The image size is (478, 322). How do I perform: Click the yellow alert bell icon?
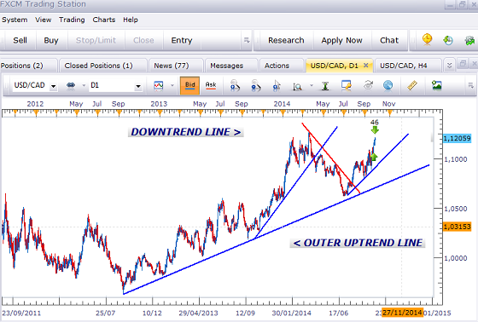[x=427, y=40]
